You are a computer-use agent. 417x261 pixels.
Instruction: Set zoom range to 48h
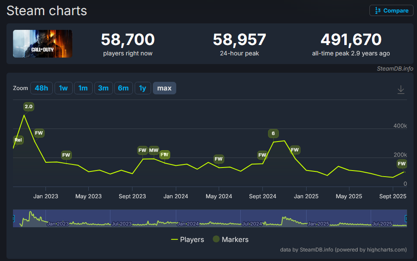(x=41, y=88)
